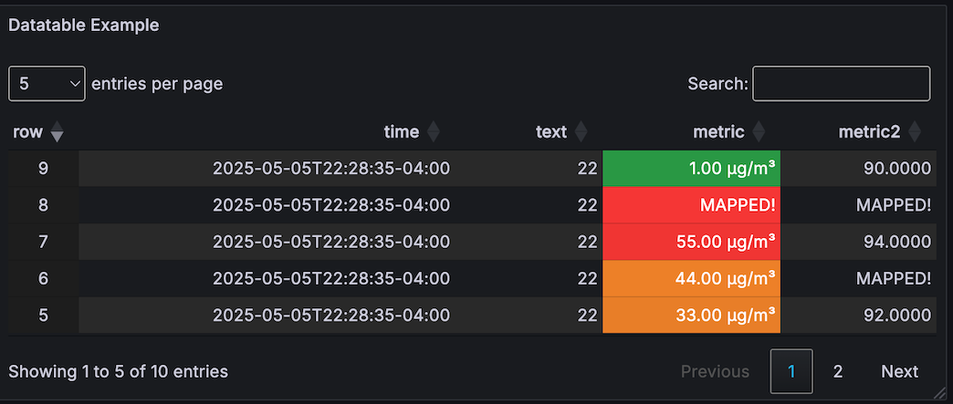Screen dimensions: 953x404
Task: Click metric2 value 90.0000
Action: pyautogui.click(x=897, y=169)
